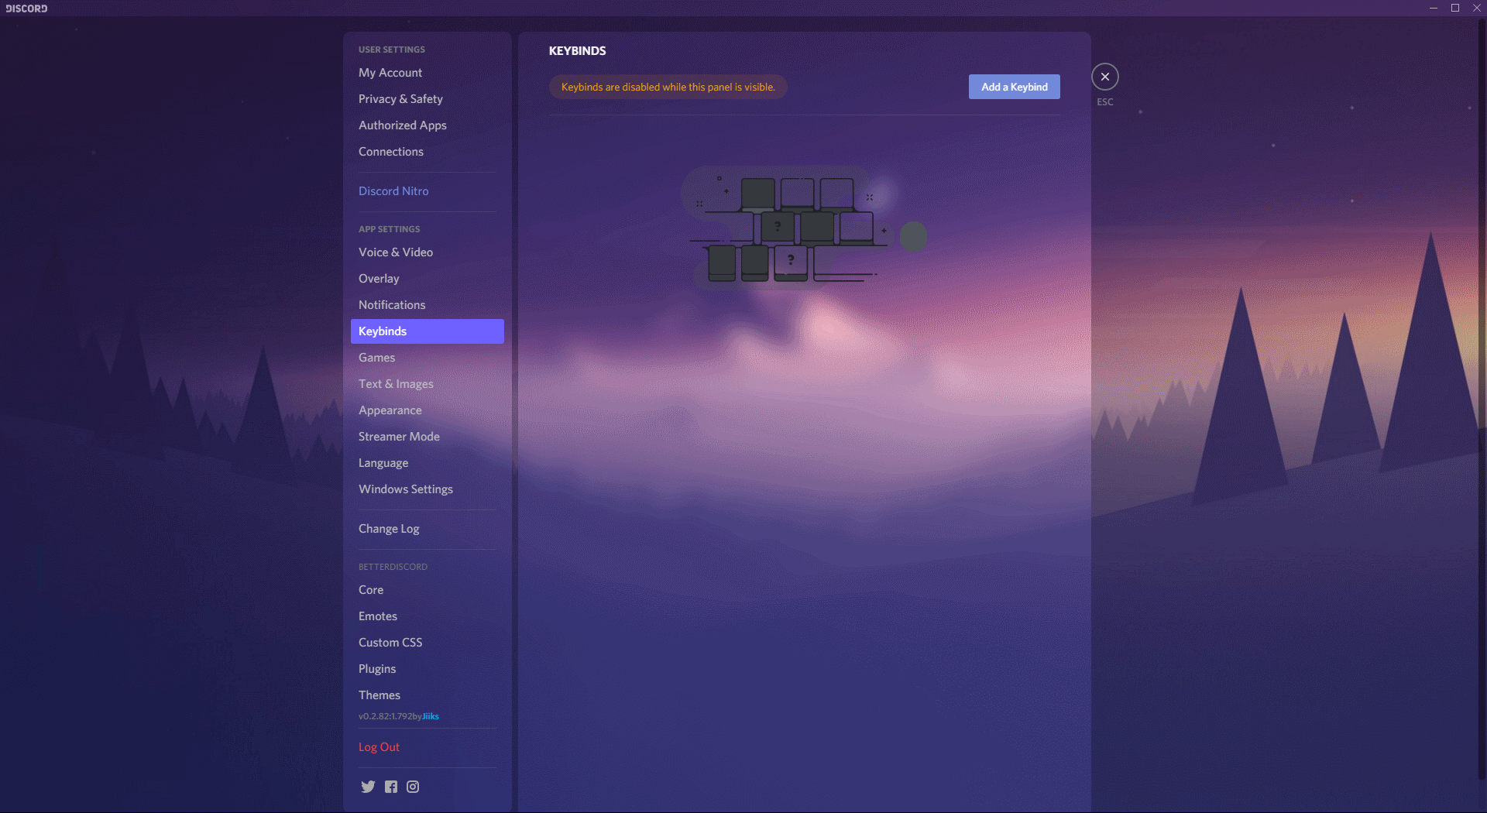Select Authorized Apps in sidebar
The image size is (1487, 813).
428,125
